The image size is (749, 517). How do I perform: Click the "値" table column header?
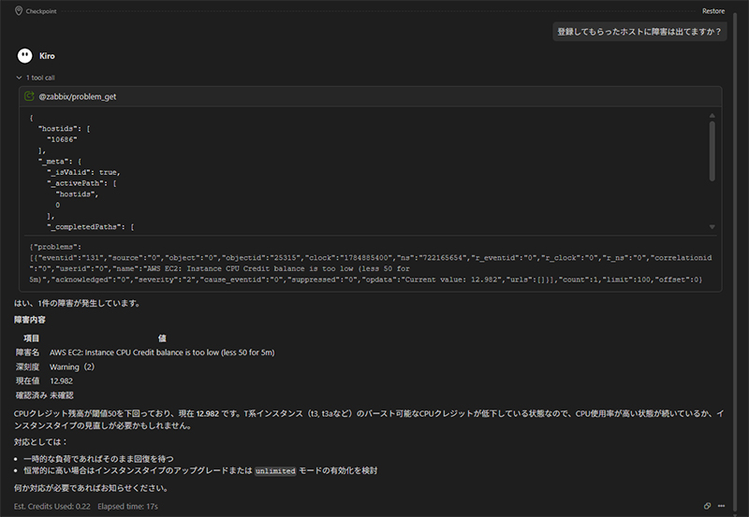pos(162,338)
